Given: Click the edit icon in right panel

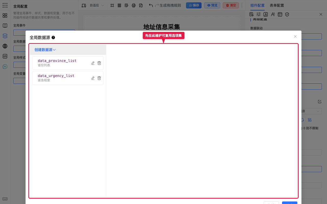Looking at the screenshot, I should (320, 101).
